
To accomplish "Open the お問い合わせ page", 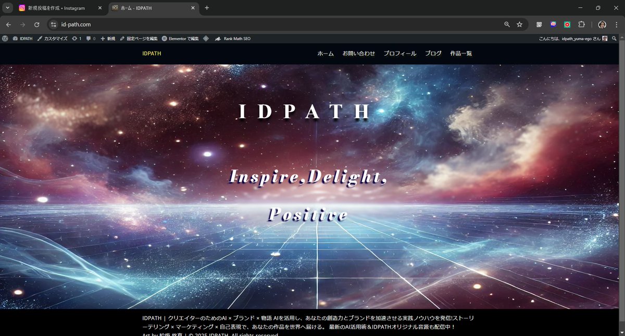I will (359, 53).
